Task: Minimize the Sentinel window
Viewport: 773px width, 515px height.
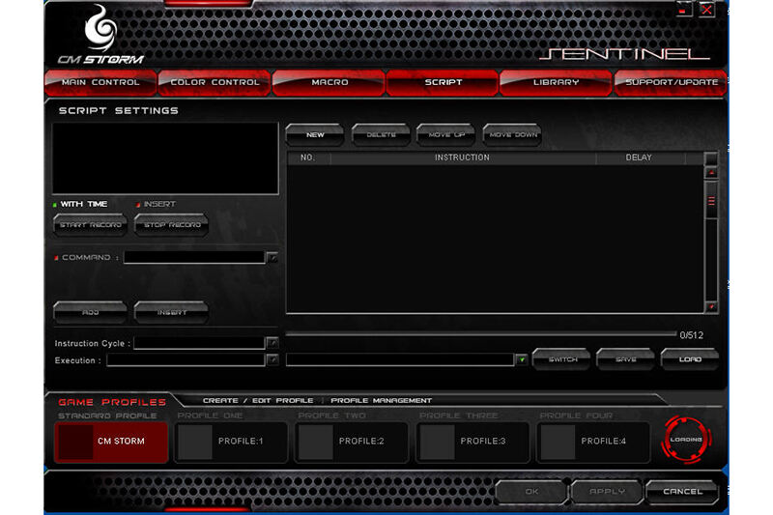Action: (x=683, y=9)
